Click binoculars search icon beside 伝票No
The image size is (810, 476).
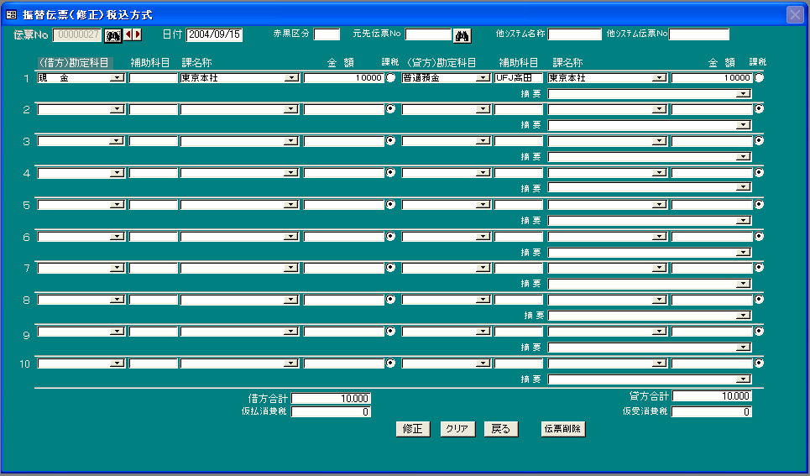point(113,35)
